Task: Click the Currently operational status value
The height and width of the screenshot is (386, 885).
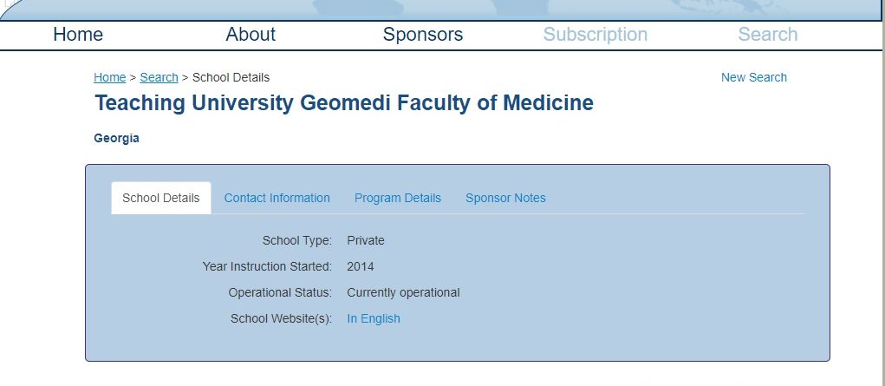Action: [x=403, y=292]
